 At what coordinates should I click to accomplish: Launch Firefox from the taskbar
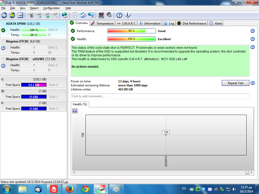pos(70,189)
